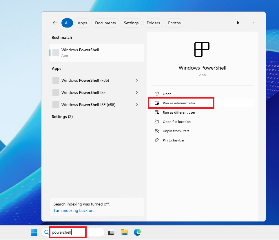Screen dimensions: 279x240
Task: Select the Windows PowerShell best match result
Action: [x=96, y=53]
